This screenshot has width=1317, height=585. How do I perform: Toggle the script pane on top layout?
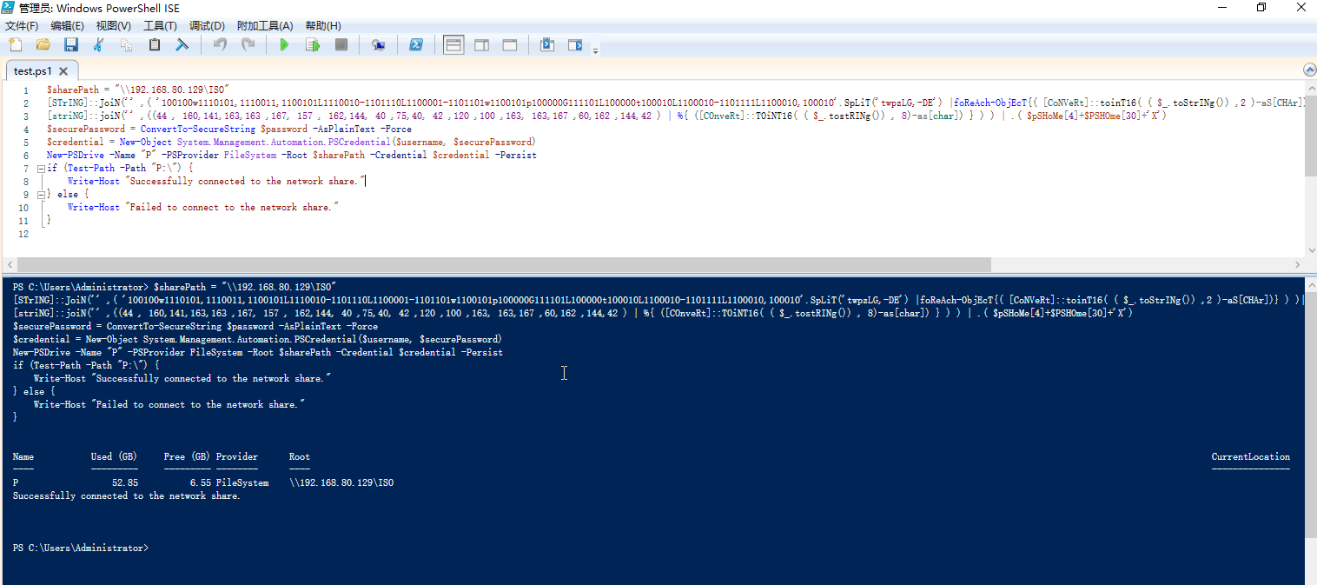(x=453, y=44)
